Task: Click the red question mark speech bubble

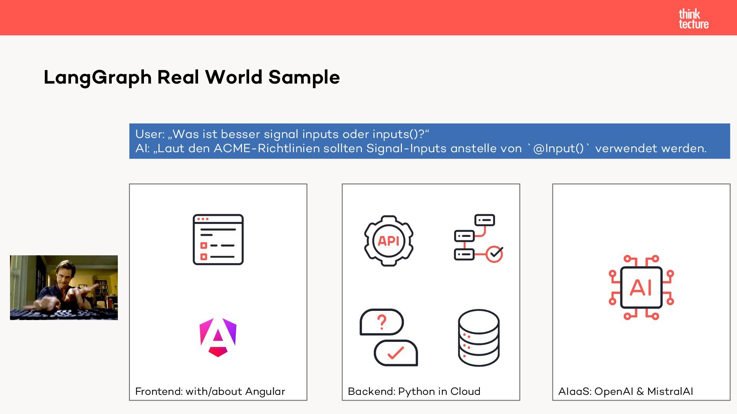Action: tap(382, 322)
